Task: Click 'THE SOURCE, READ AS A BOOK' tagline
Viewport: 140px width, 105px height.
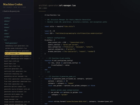Action: click(15, 7)
